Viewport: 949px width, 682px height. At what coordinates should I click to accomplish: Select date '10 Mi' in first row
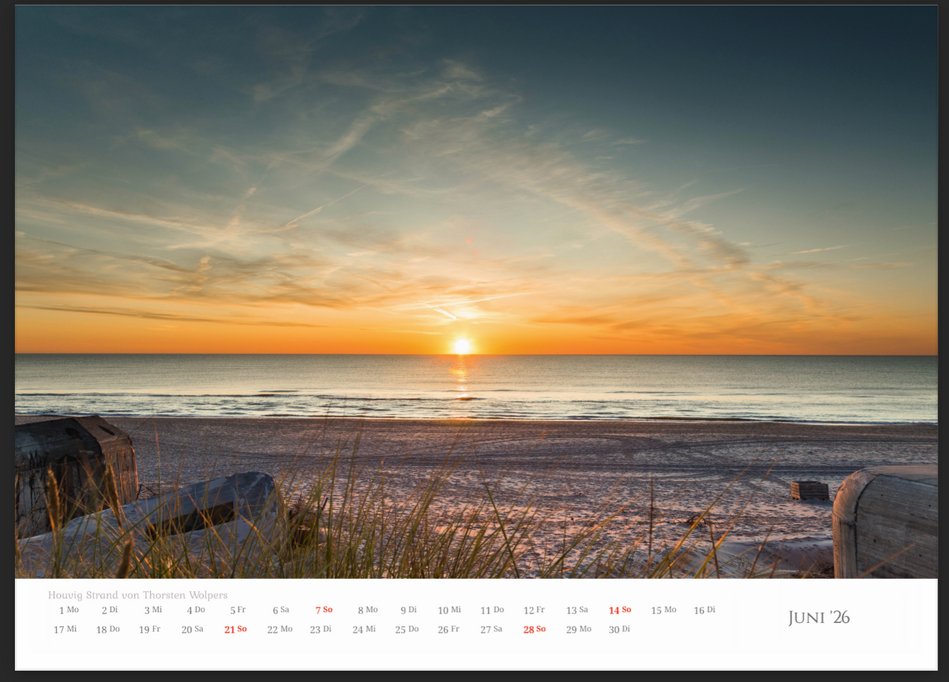(x=449, y=610)
